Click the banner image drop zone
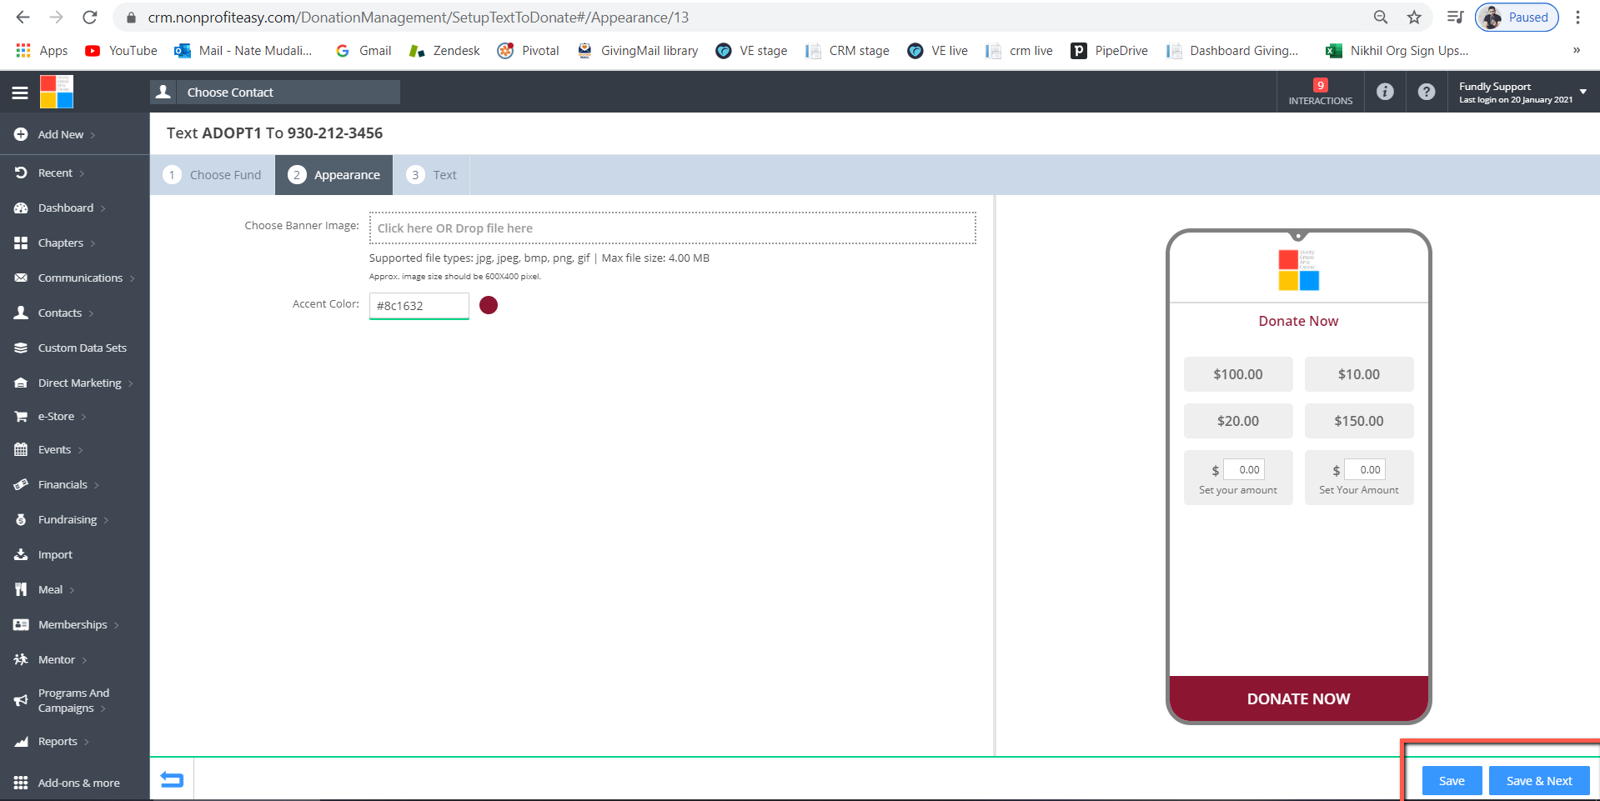This screenshot has height=801, width=1600. [x=673, y=228]
